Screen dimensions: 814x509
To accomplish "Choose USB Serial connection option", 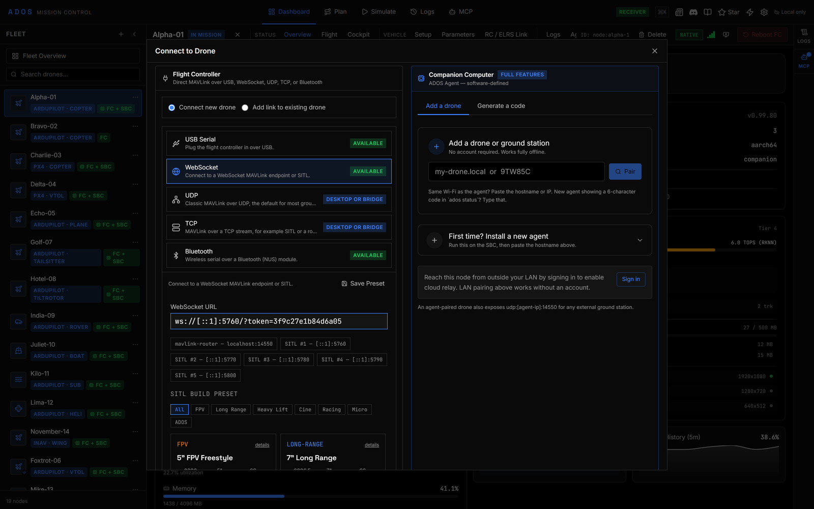I will [279, 143].
